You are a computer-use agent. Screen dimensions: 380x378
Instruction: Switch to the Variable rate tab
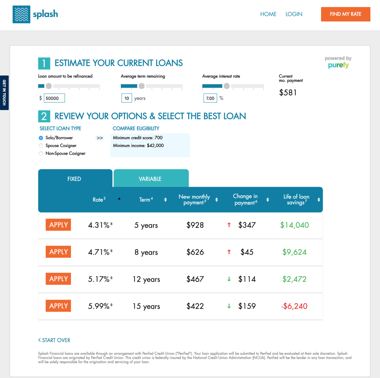tap(151, 179)
